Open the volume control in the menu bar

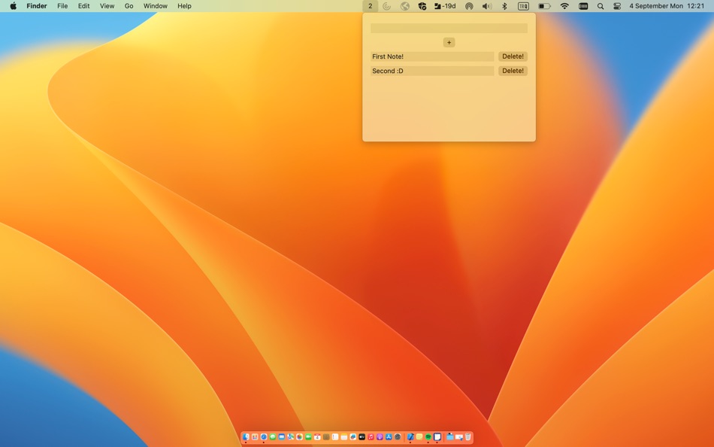486,6
